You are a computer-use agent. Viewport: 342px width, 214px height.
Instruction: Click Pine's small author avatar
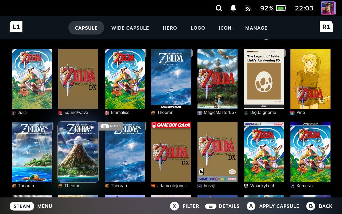click(x=293, y=113)
